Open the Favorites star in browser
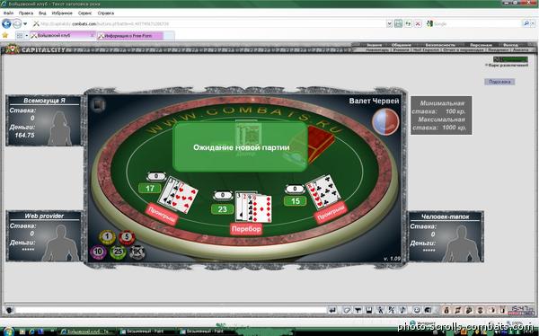Viewport: 539px width, 336px height. click(x=4, y=35)
